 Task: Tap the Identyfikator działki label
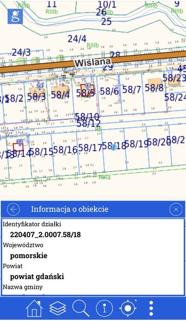click(x=32, y=224)
